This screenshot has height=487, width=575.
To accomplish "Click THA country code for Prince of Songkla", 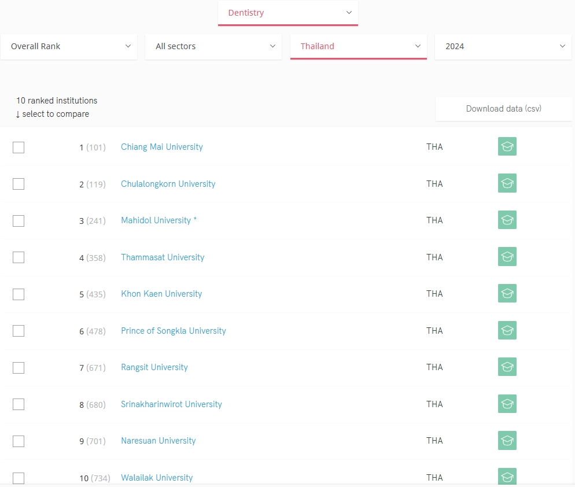I will pyautogui.click(x=434, y=331).
